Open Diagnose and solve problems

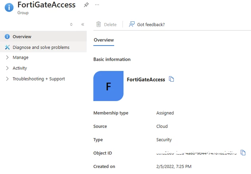pos(43,47)
